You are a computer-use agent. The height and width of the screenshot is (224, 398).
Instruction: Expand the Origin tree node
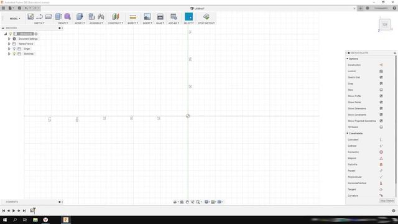(x=9, y=49)
